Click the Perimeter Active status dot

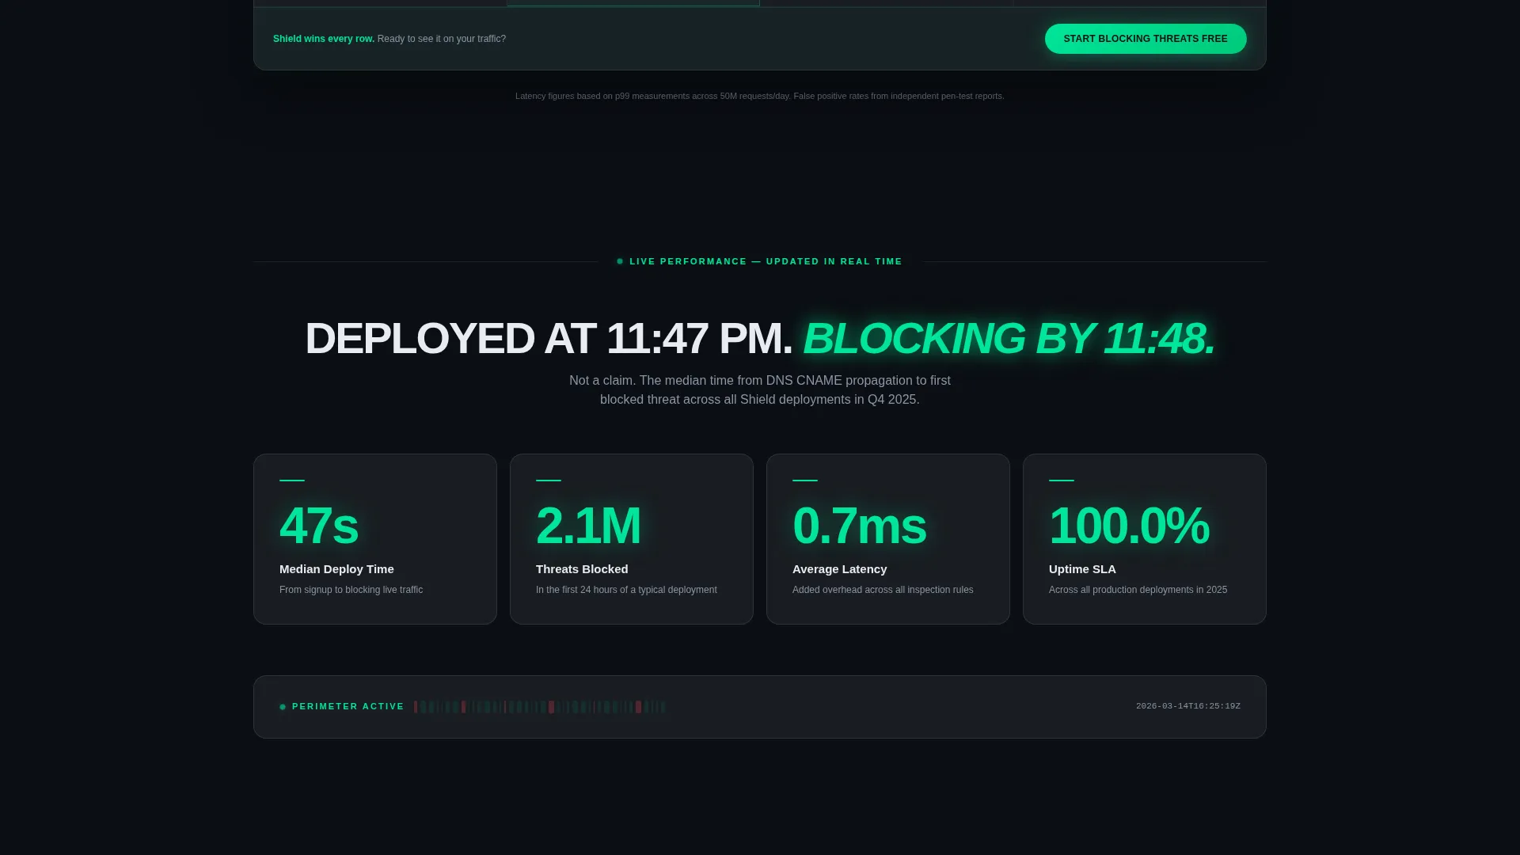click(283, 707)
